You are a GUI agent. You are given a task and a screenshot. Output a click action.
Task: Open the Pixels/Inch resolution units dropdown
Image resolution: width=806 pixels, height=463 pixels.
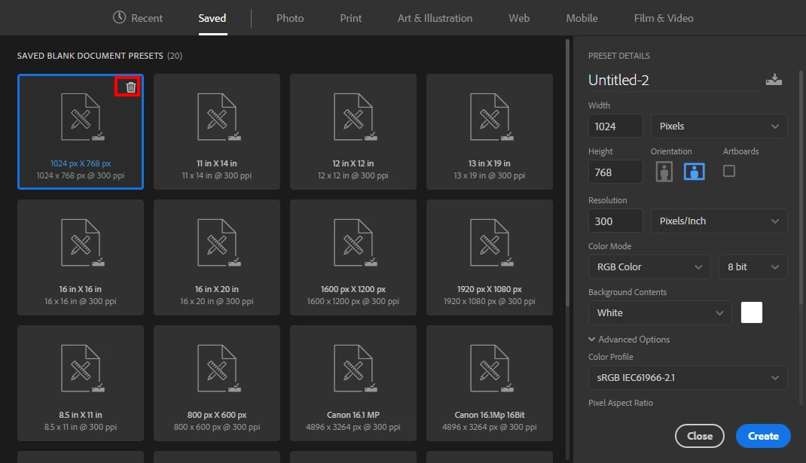pyautogui.click(x=719, y=221)
